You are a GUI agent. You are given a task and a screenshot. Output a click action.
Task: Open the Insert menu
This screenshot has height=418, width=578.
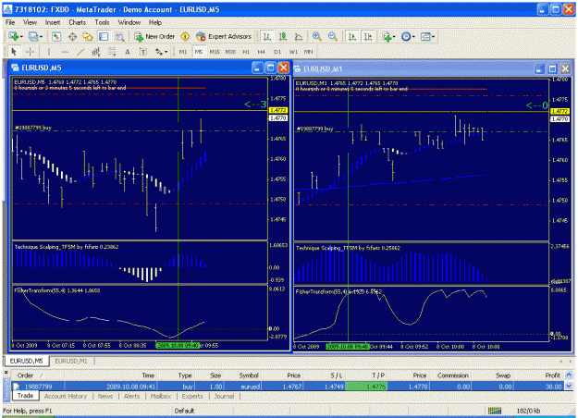(53, 22)
